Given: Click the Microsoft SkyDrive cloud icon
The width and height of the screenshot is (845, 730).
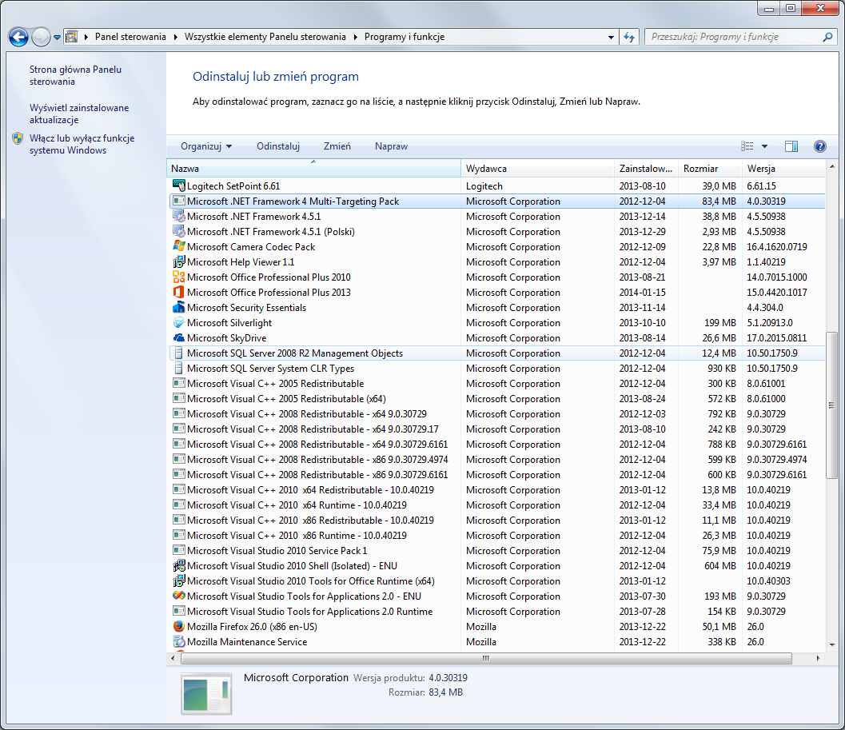Looking at the screenshot, I should point(179,338).
